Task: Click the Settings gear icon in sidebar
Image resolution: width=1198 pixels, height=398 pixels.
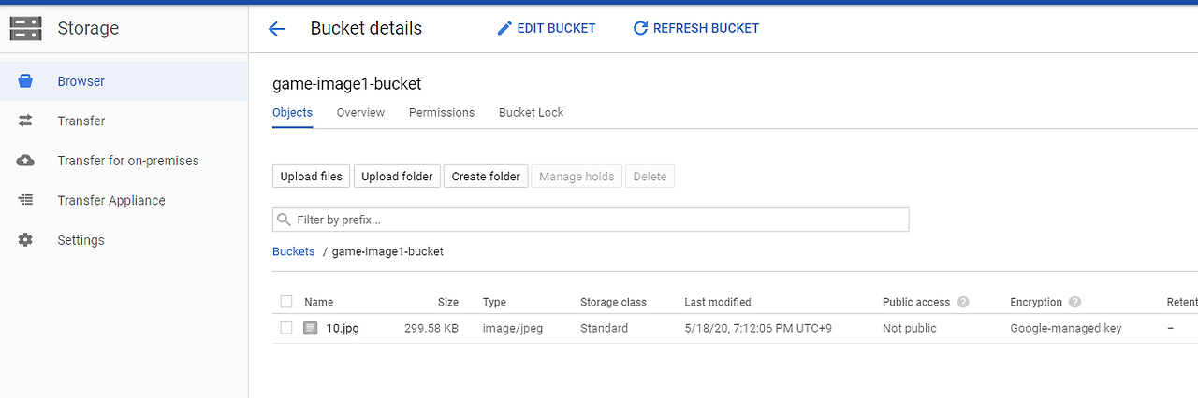Action: coord(25,240)
